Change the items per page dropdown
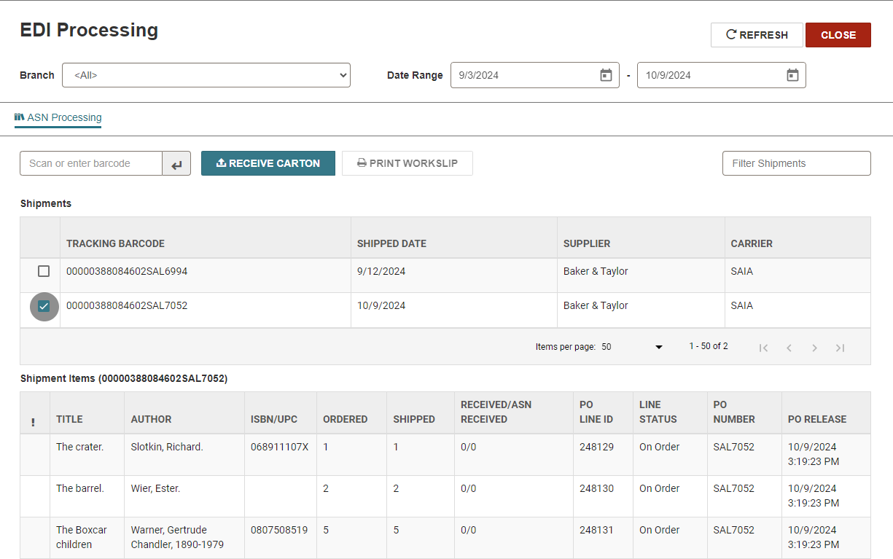 tap(632, 347)
